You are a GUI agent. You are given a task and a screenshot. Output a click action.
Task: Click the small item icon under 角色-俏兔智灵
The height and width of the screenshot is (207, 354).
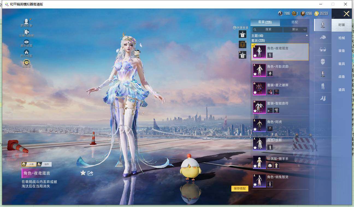click(x=270, y=184)
